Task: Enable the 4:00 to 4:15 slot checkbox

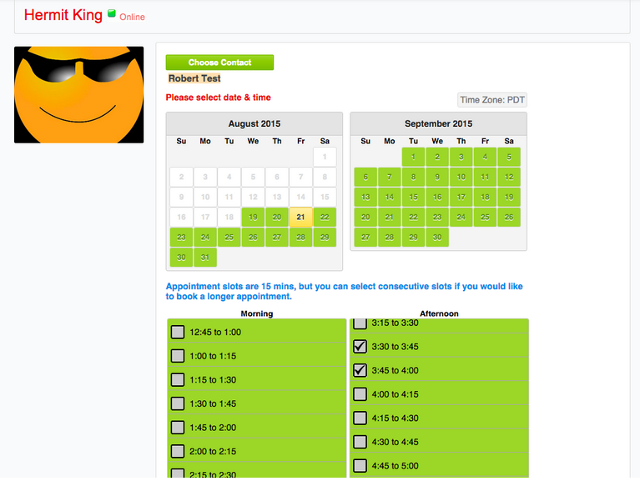Action: pos(360,394)
